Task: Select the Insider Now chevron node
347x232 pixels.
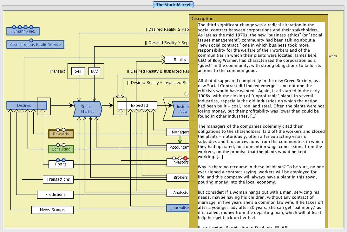Action: click(x=181, y=109)
